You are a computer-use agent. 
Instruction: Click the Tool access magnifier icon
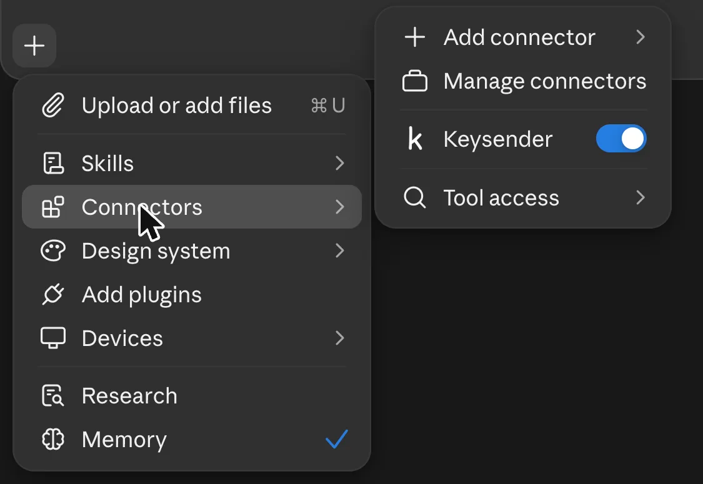coord(415,197)
